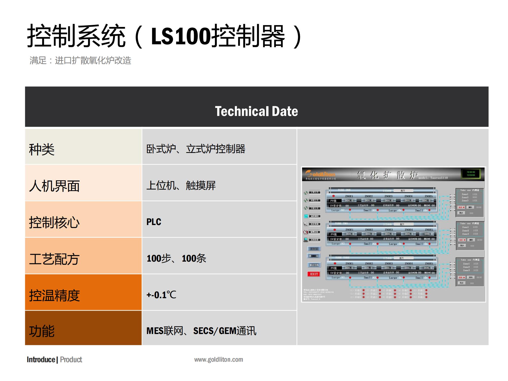The image size is (508, 381).
Task: Open the 报警信息 button in sidebar
Action: click(315, 232)
